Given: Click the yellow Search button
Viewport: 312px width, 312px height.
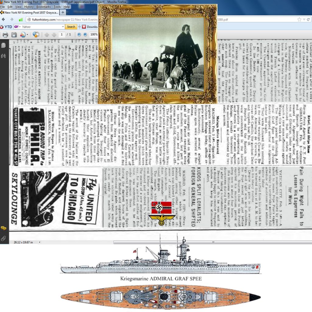Looking at the screenshot, I should pos(71,27).
